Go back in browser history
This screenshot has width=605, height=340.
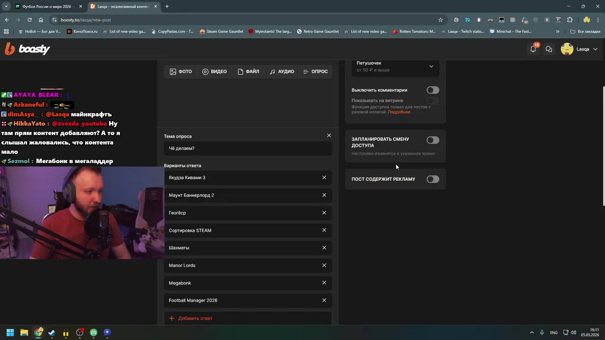7,20
